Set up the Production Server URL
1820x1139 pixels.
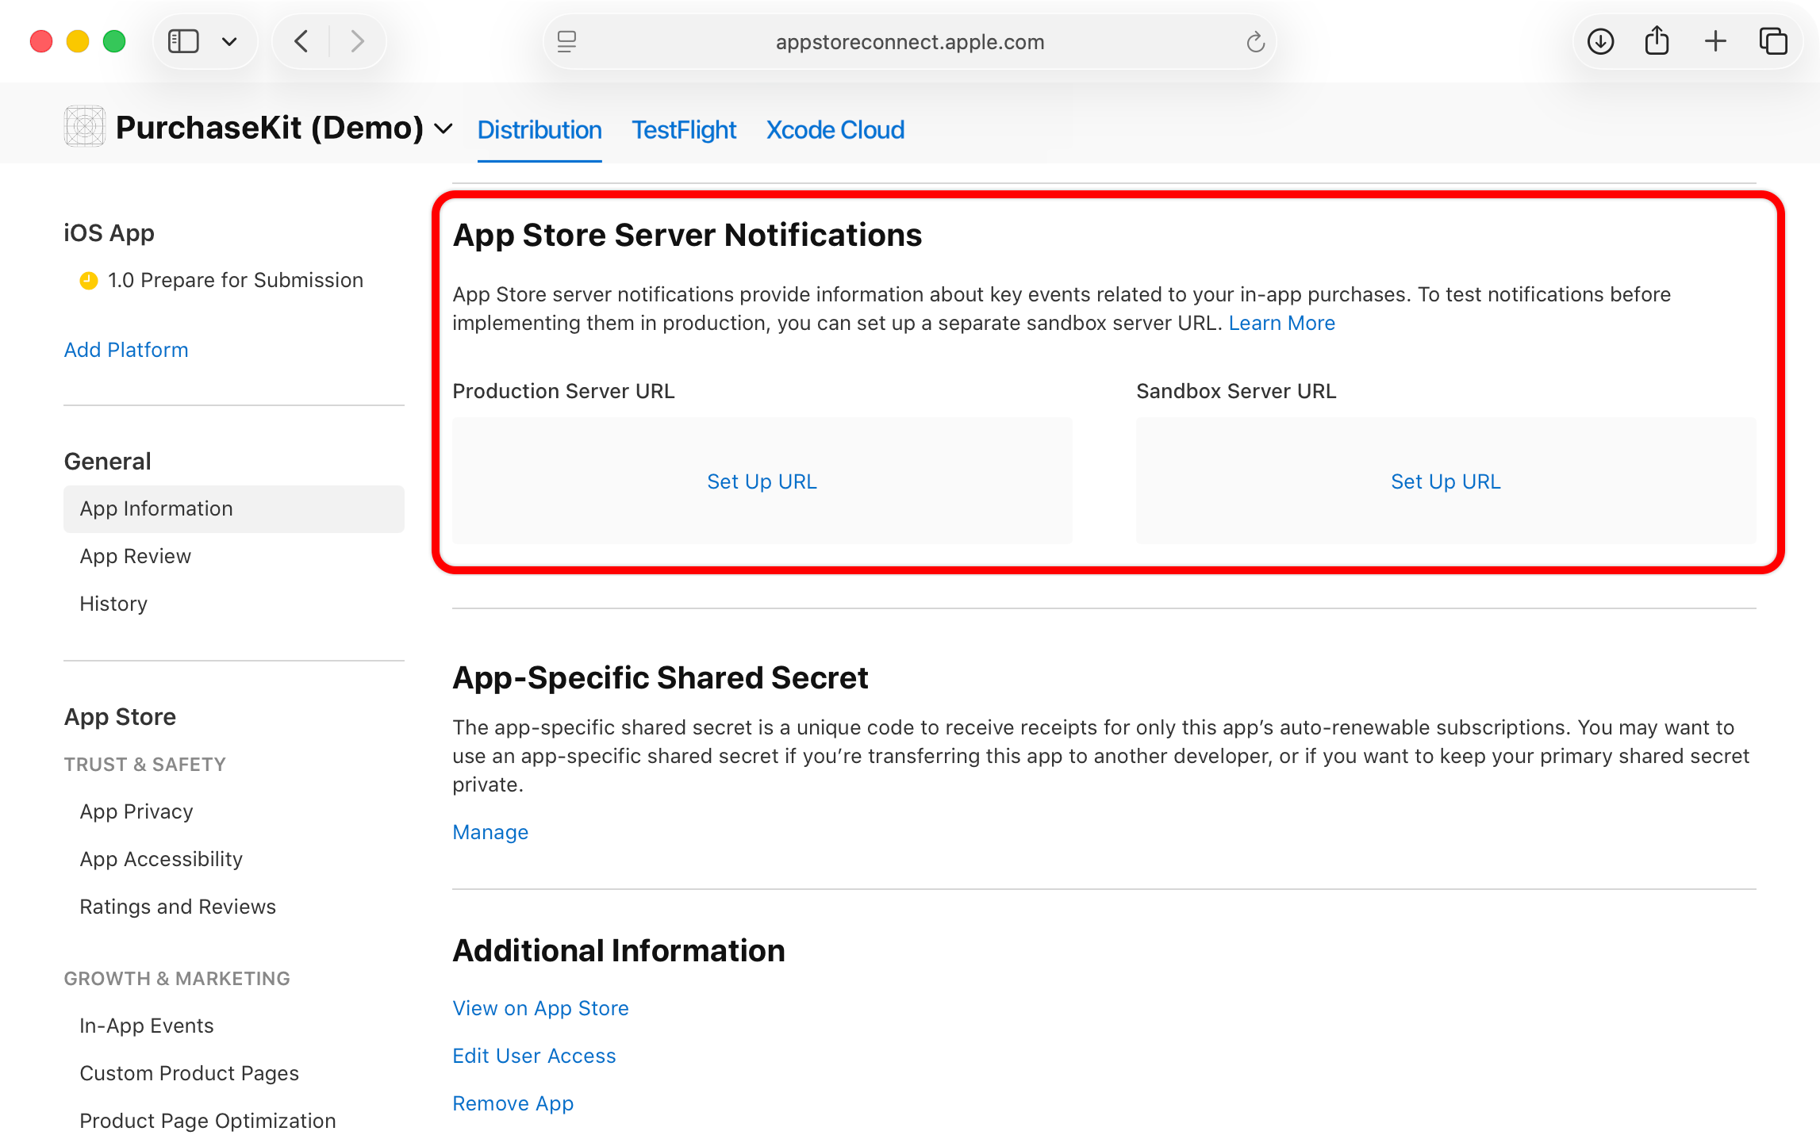[x=761, y=481]
